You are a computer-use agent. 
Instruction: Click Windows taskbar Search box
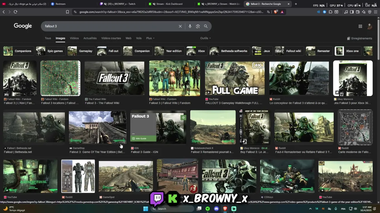[x=172, y=209]
